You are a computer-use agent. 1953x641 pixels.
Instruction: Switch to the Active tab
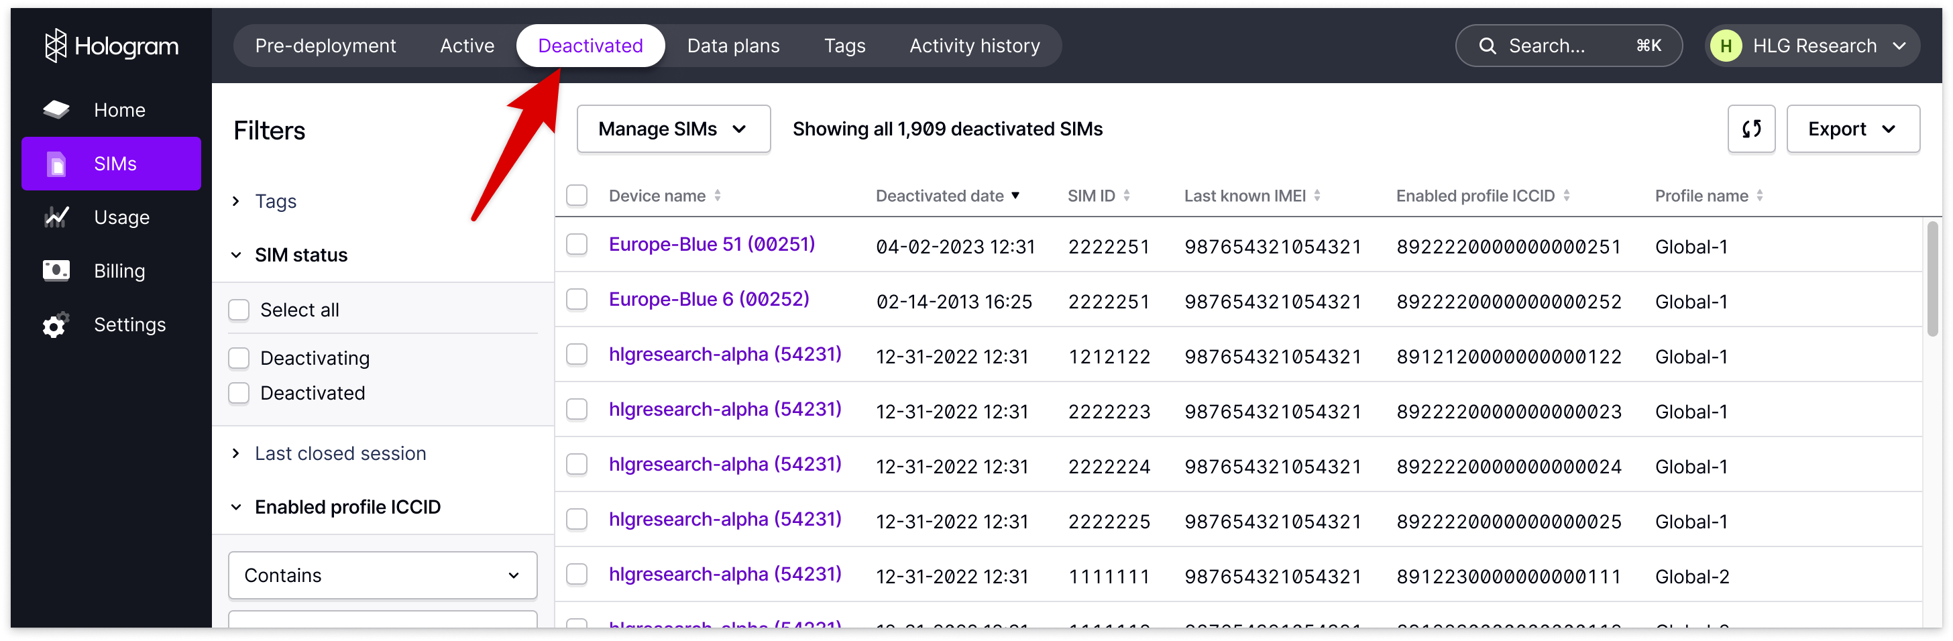coord(466,46)
